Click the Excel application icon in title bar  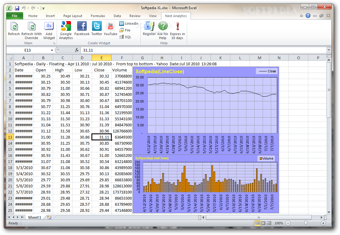click(9, 8)
